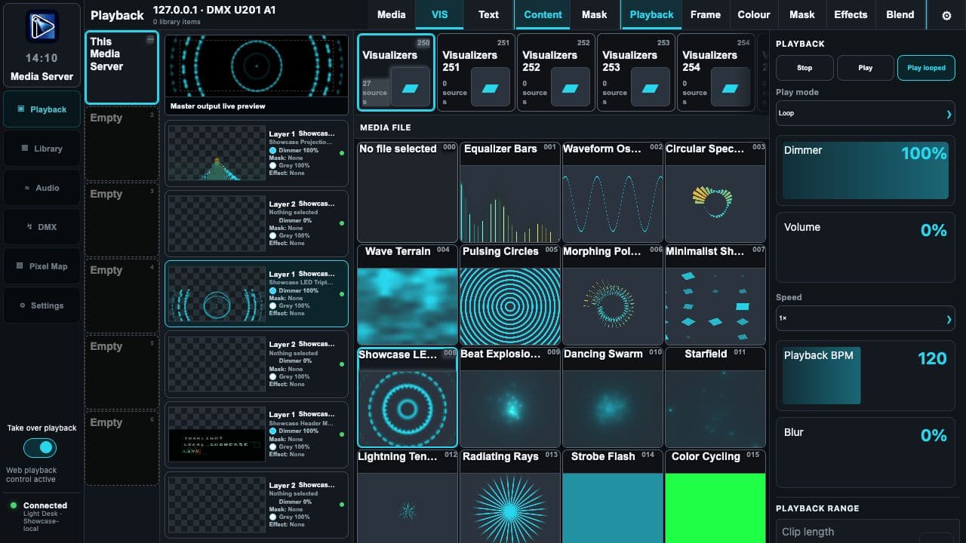Switch to the VIS tab

click(439, 14)
